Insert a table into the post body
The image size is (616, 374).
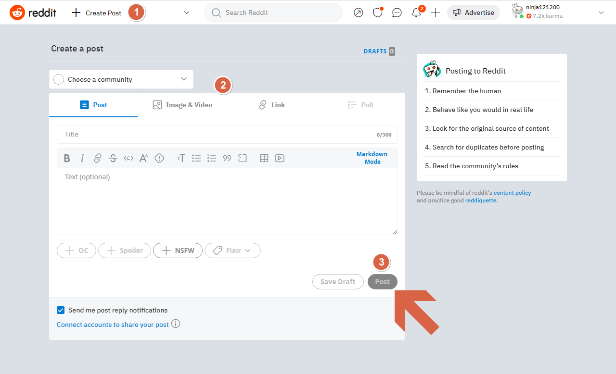(x=264, y=158)
